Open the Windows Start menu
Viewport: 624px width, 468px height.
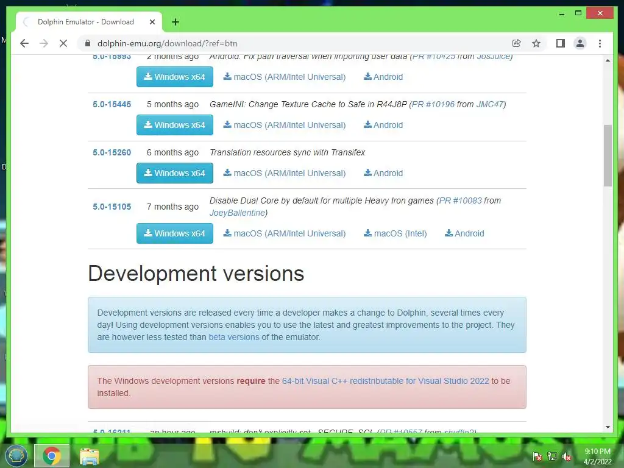[x=16, y=455]
